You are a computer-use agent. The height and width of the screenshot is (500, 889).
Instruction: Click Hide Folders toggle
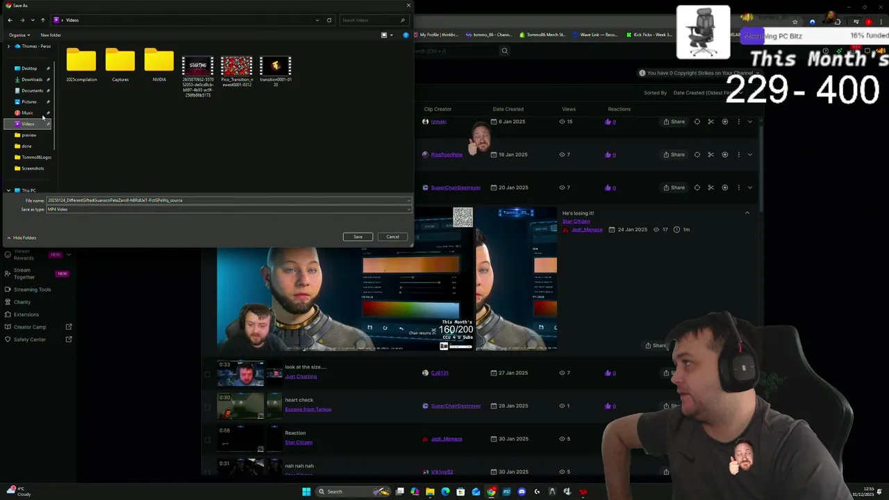22,237
